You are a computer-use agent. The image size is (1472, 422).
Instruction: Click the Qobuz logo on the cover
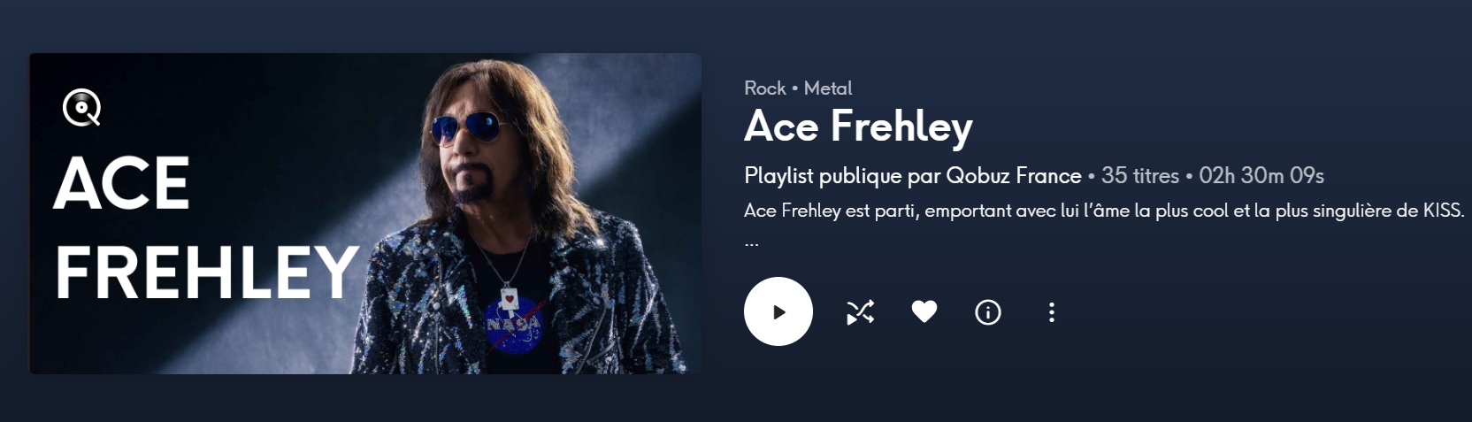click(x=81, y=109)
